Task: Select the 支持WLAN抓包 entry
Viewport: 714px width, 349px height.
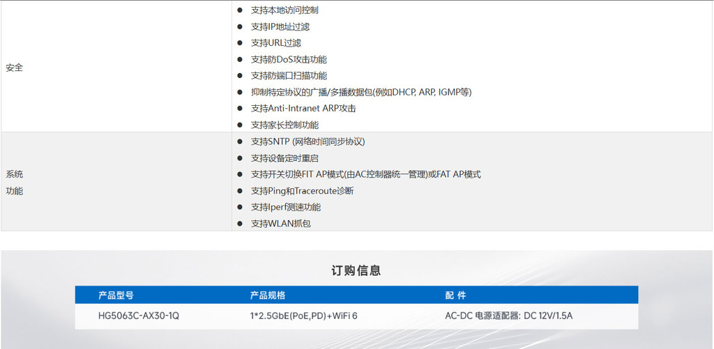Action: click(280, 224)
